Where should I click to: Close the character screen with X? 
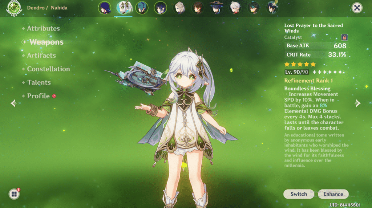(x=357, y=8)
